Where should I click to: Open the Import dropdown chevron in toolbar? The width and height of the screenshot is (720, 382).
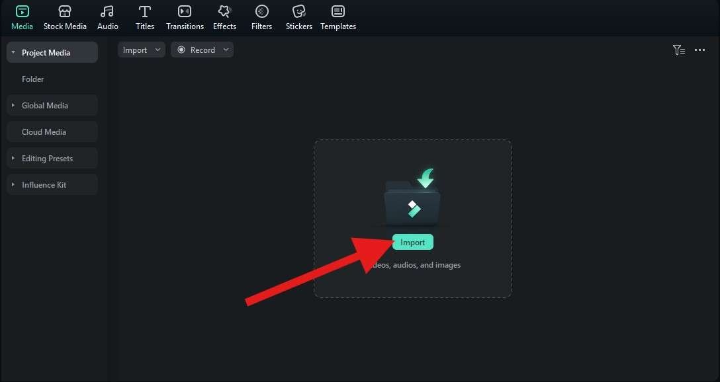[x=157, y=50]
